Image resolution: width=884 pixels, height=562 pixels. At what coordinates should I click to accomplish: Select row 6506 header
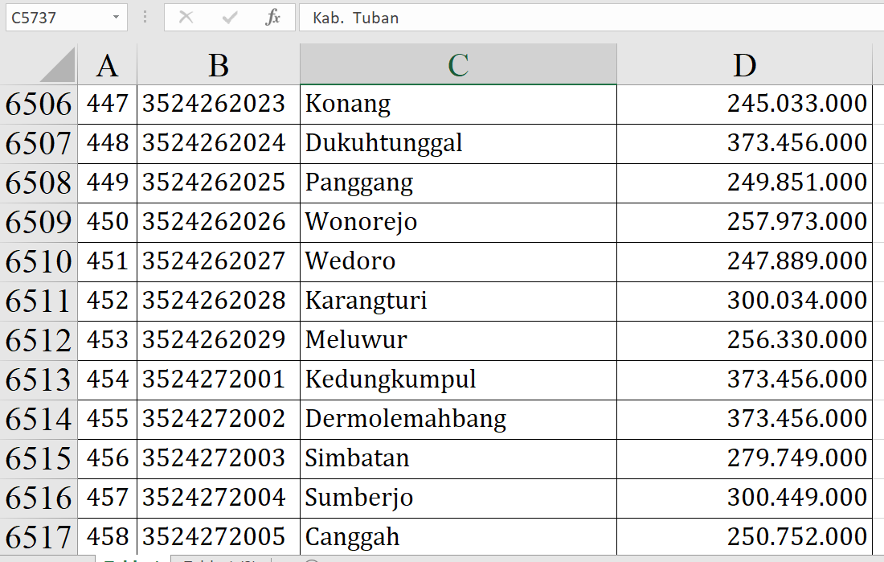[x=39, y=104]
